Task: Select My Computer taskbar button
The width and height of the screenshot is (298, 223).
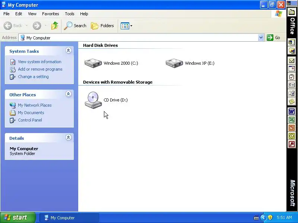Action: (x=69, y=218)
